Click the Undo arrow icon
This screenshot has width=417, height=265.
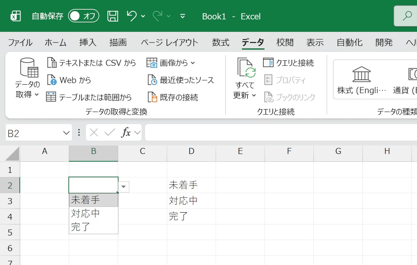point(131,16)
